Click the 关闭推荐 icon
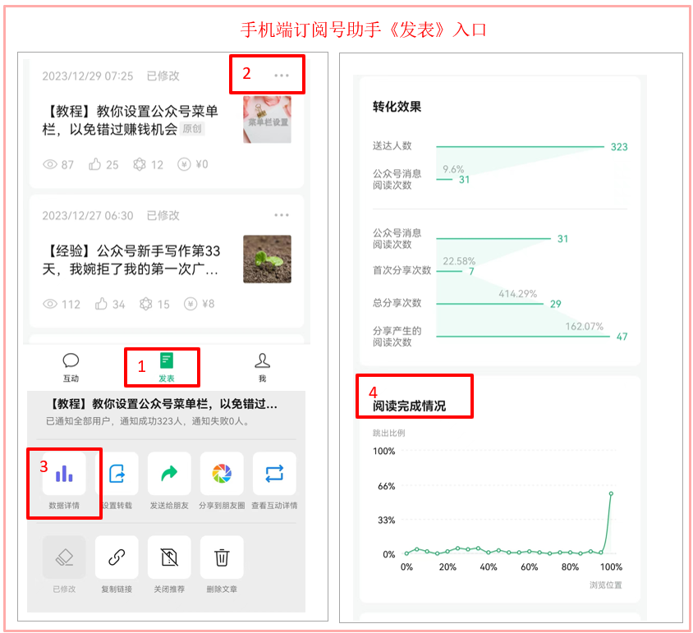 [169, 557]
